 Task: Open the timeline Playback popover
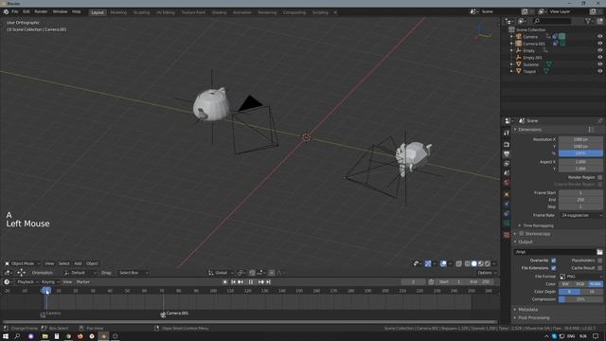pyautogui.click(x=27, y=282)
